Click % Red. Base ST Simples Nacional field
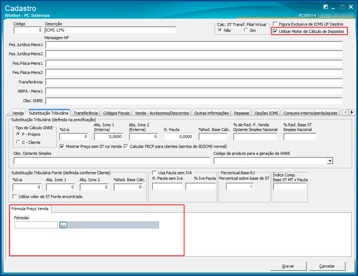The image size is (358, 276). [x=300, y=137]
